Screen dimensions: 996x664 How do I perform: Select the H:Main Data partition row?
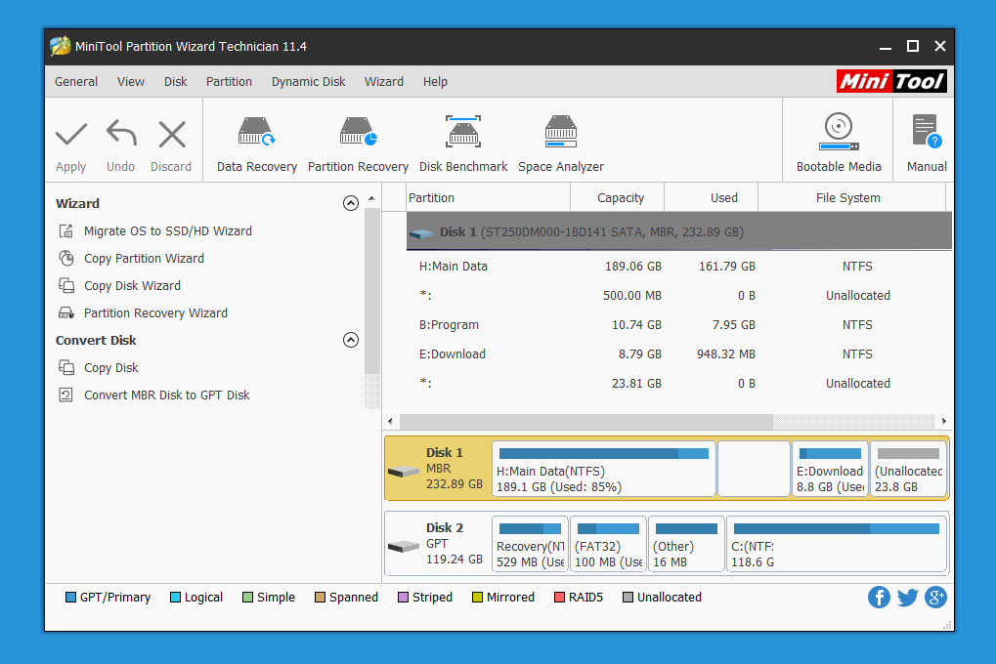pos(678,267)
